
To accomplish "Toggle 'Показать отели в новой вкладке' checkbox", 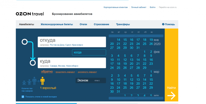I will [x=23, y=97].
